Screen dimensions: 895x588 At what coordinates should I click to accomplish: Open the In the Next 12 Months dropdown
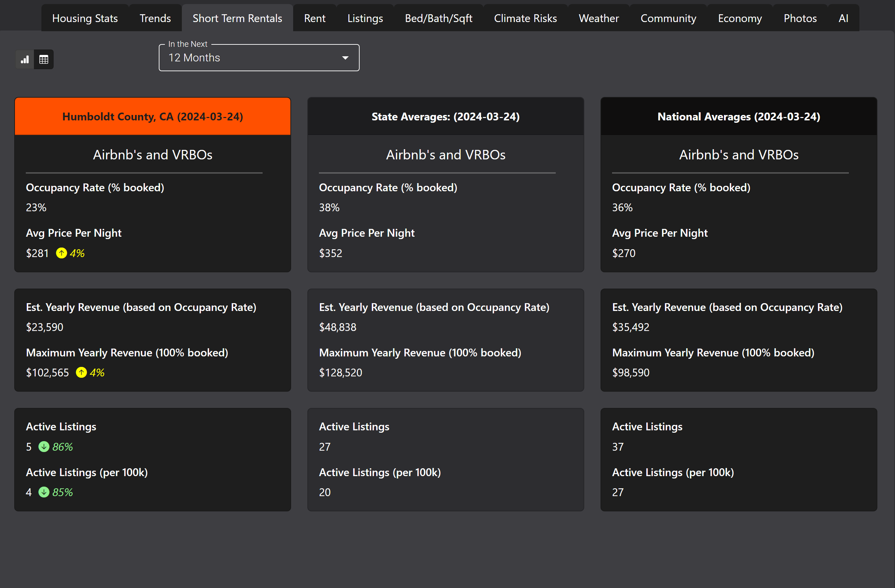[x=259, y=58]
